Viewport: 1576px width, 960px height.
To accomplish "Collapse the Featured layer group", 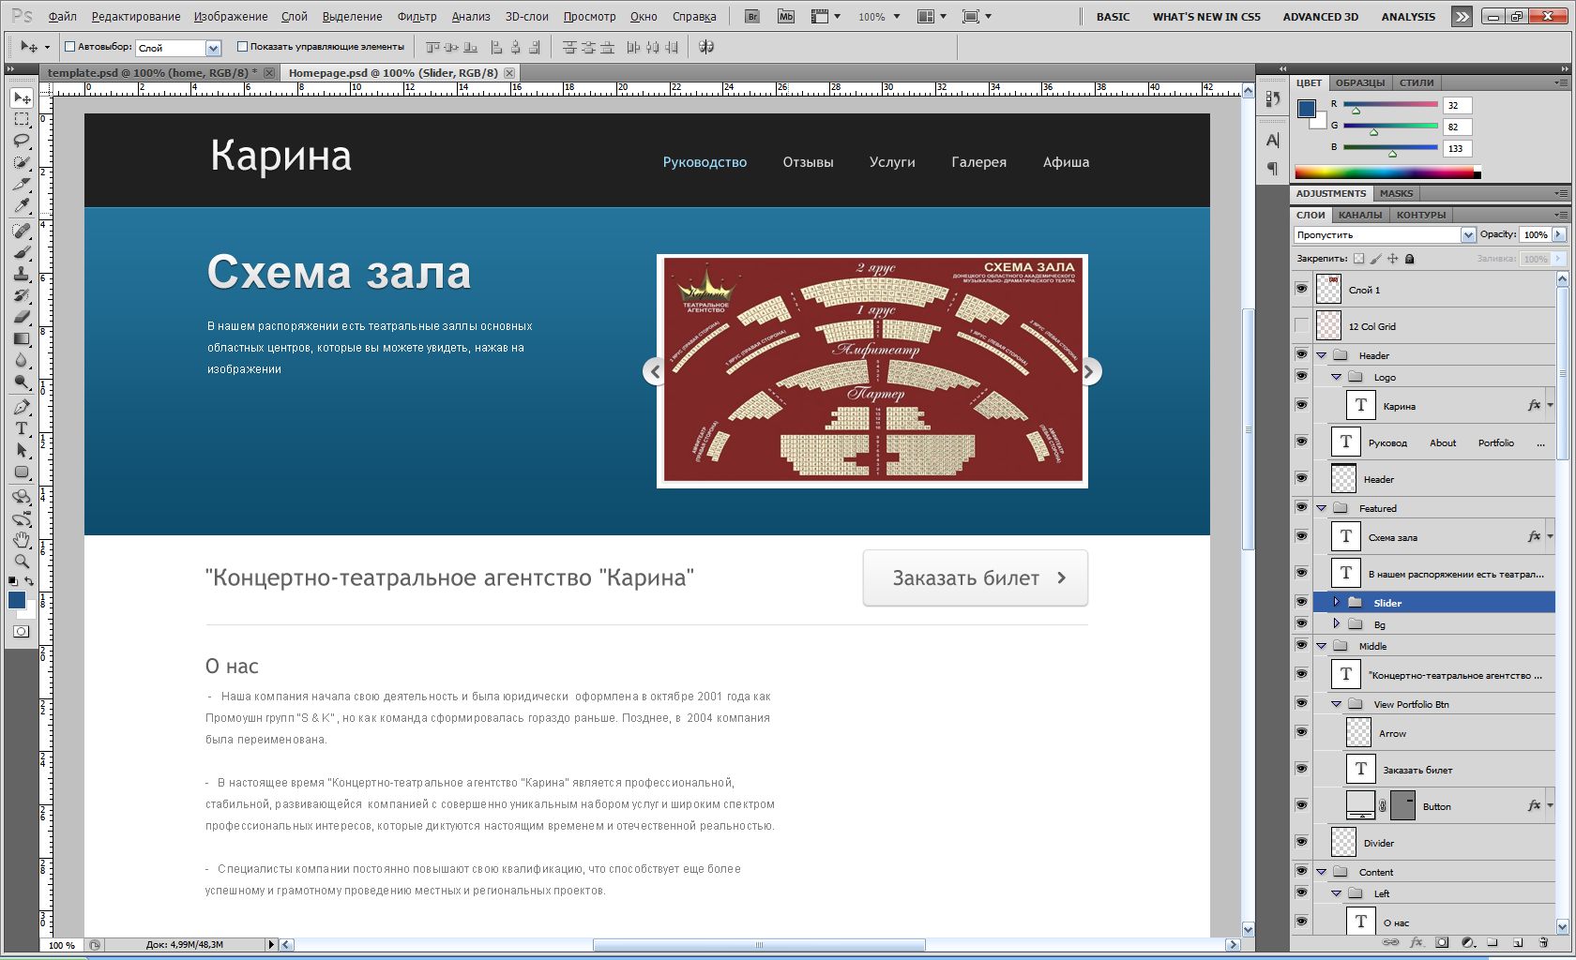I will coord(1322,508).
